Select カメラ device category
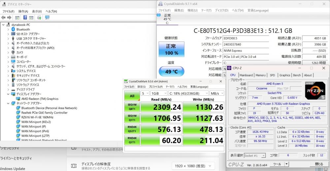Viewport: 330px width, 171px height. click(x=20, y=53)
